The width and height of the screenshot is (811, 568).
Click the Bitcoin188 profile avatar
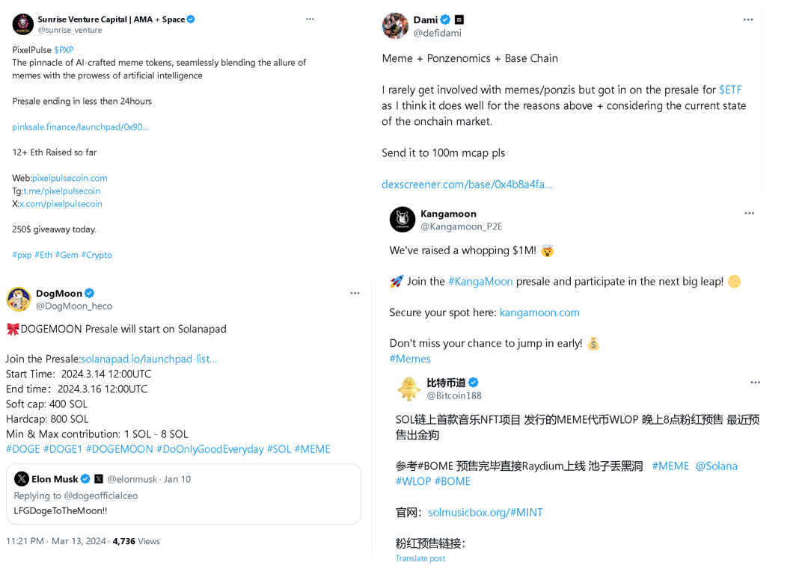click(x=409, y=388)
